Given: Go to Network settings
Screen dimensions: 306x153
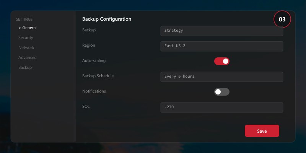Looking at the screenshot, I should click(x=26, y=47).
